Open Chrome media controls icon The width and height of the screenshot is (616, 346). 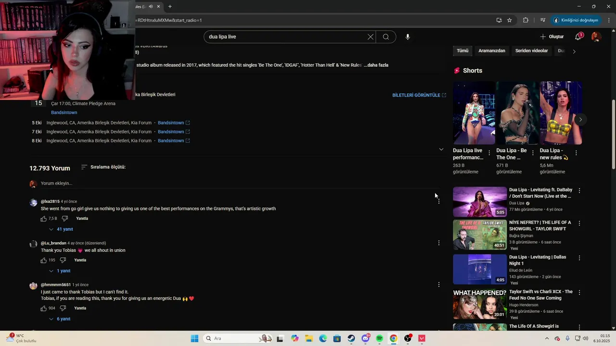tap(543, 20)
